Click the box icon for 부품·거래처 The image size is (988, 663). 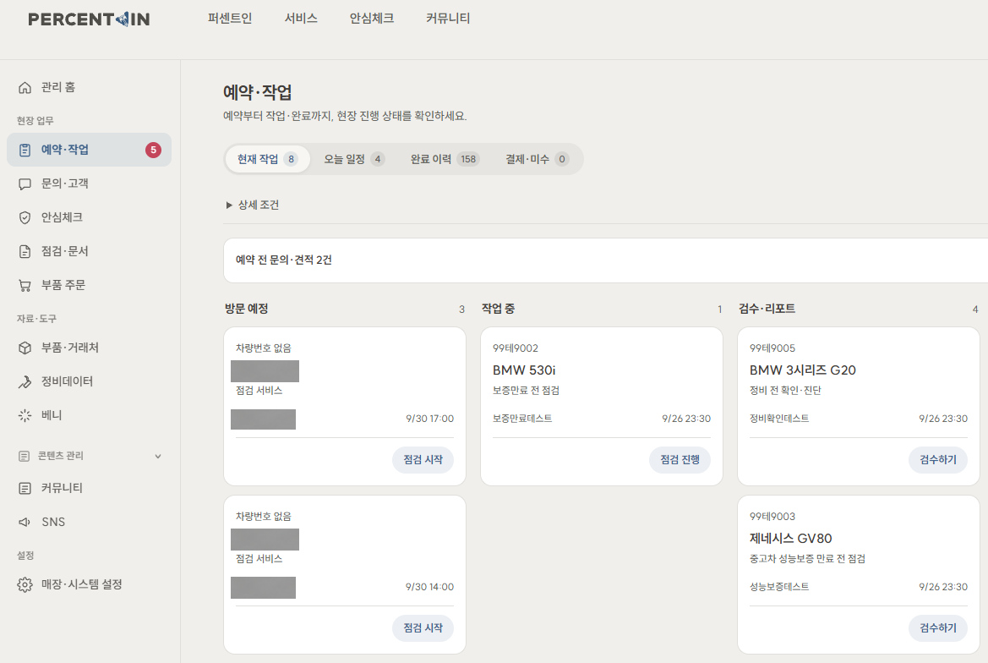tap(25, 348)
